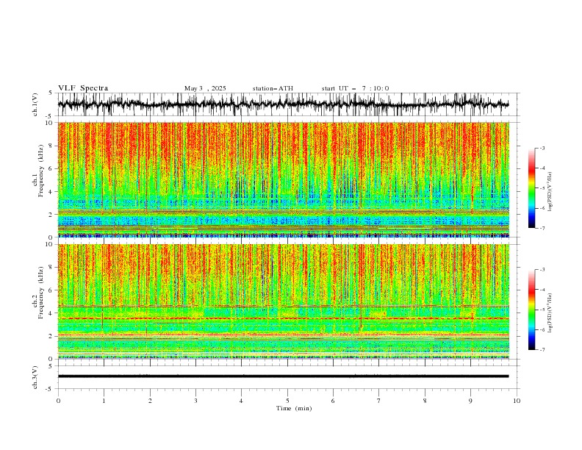This screenshot has height=450, width=582.
Task: Click the ch.2 color bar "-7" tick value
Action: [x=542, y=350]
